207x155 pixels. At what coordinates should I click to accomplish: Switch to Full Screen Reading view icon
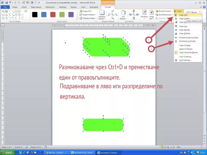pyautogui.click(x=165, y=147)
